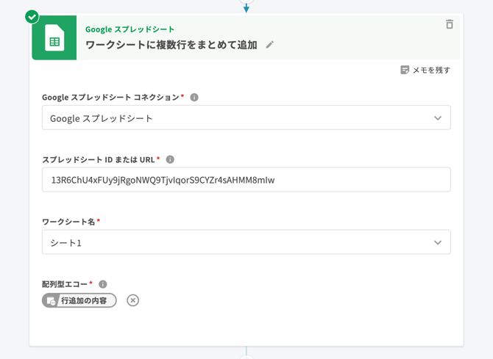Show info tooltip for 配列型エコー
The image size is (493, 359).
point(103,284)
